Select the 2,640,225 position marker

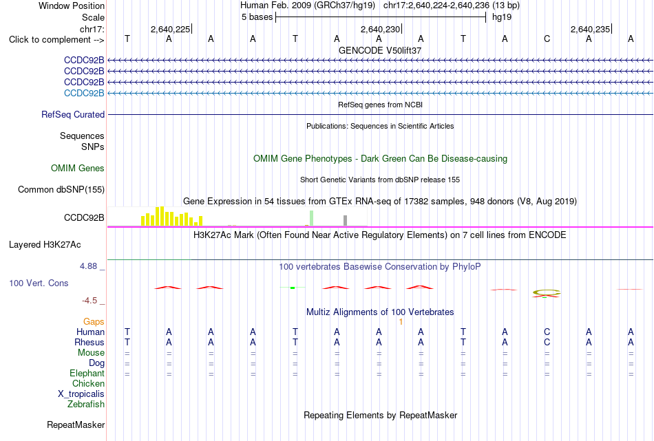click(x=171, y=29)
